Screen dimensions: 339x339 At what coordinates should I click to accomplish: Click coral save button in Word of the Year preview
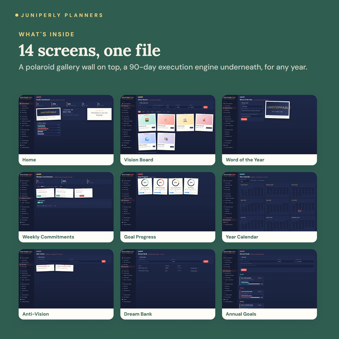pyautogui.click(x=244, y=119)
